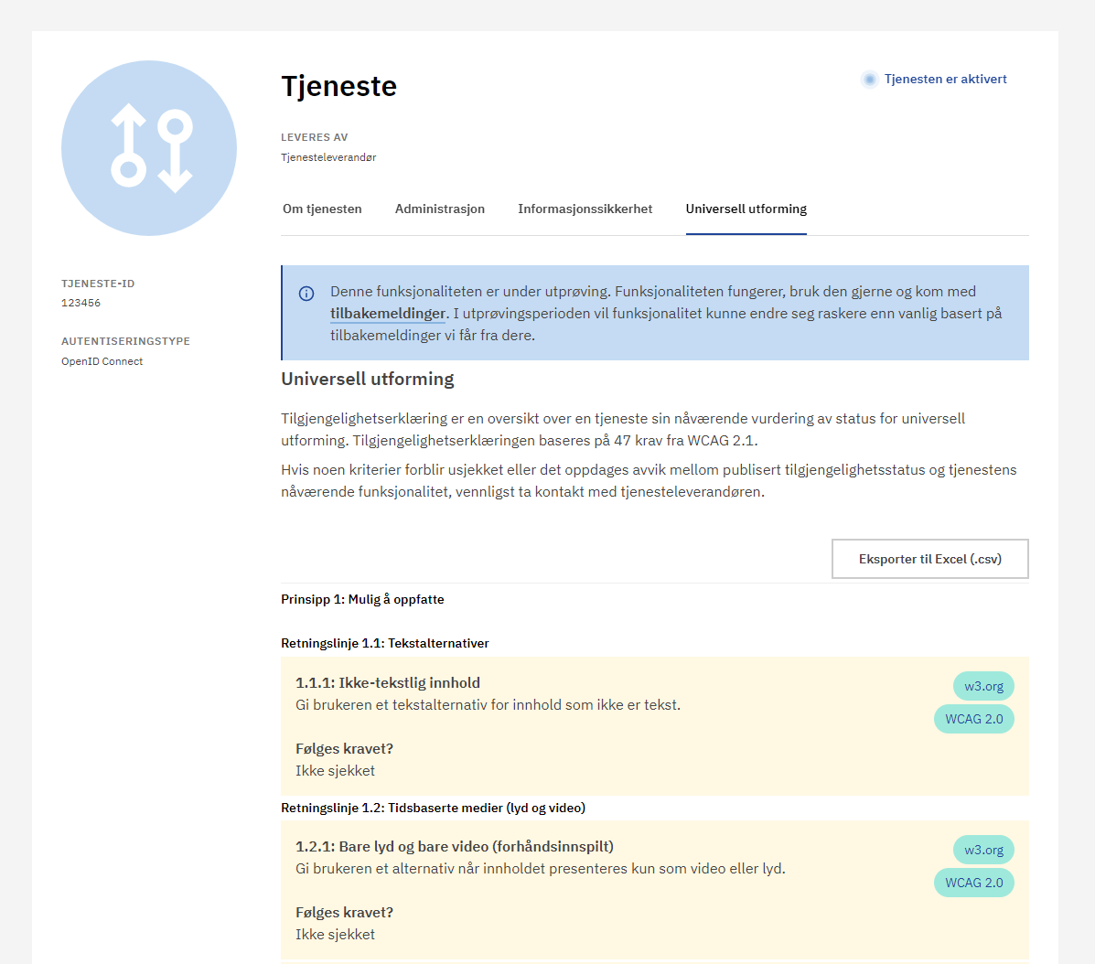Click the info icon in the blue notice
The width and height of the screenshot is (1095, 964).
(306, 294)
